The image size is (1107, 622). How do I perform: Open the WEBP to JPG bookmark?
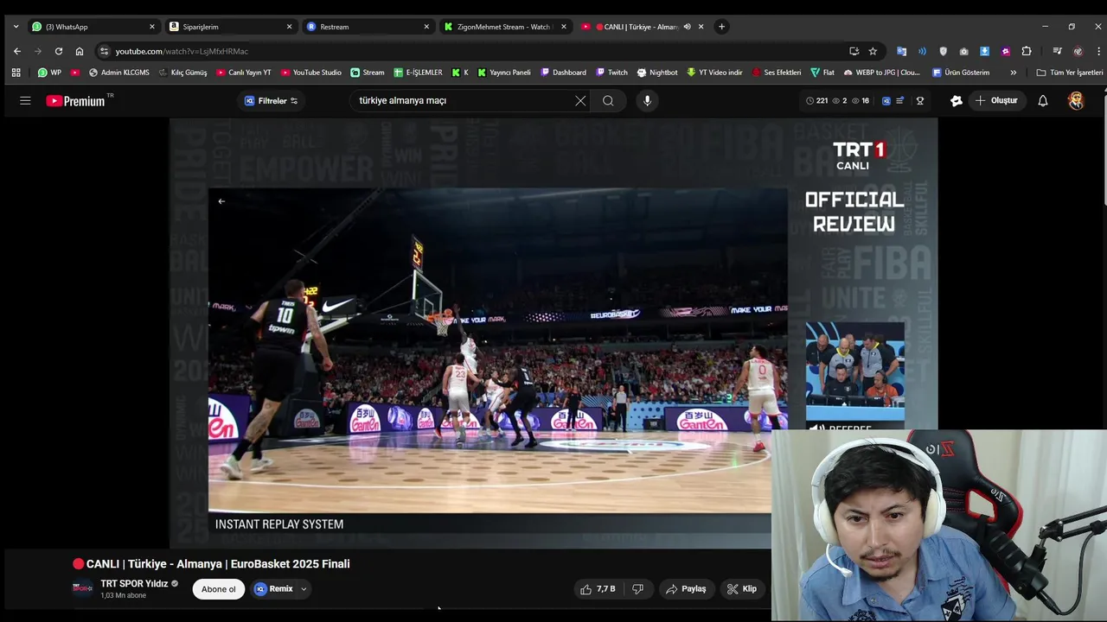pos(882,73)
